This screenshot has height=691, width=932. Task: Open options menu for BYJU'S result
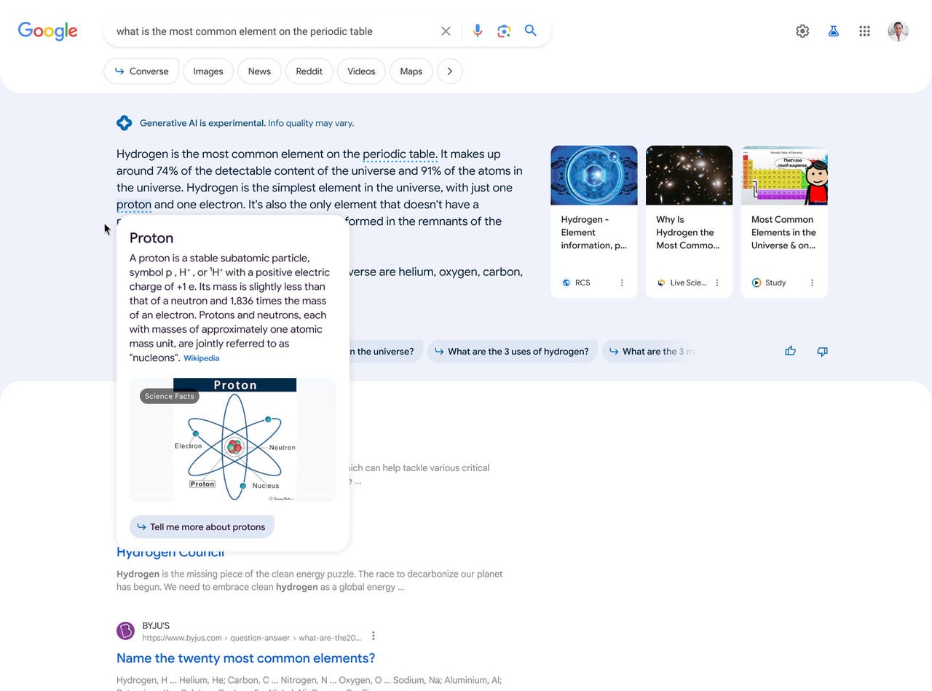point(374,636)
